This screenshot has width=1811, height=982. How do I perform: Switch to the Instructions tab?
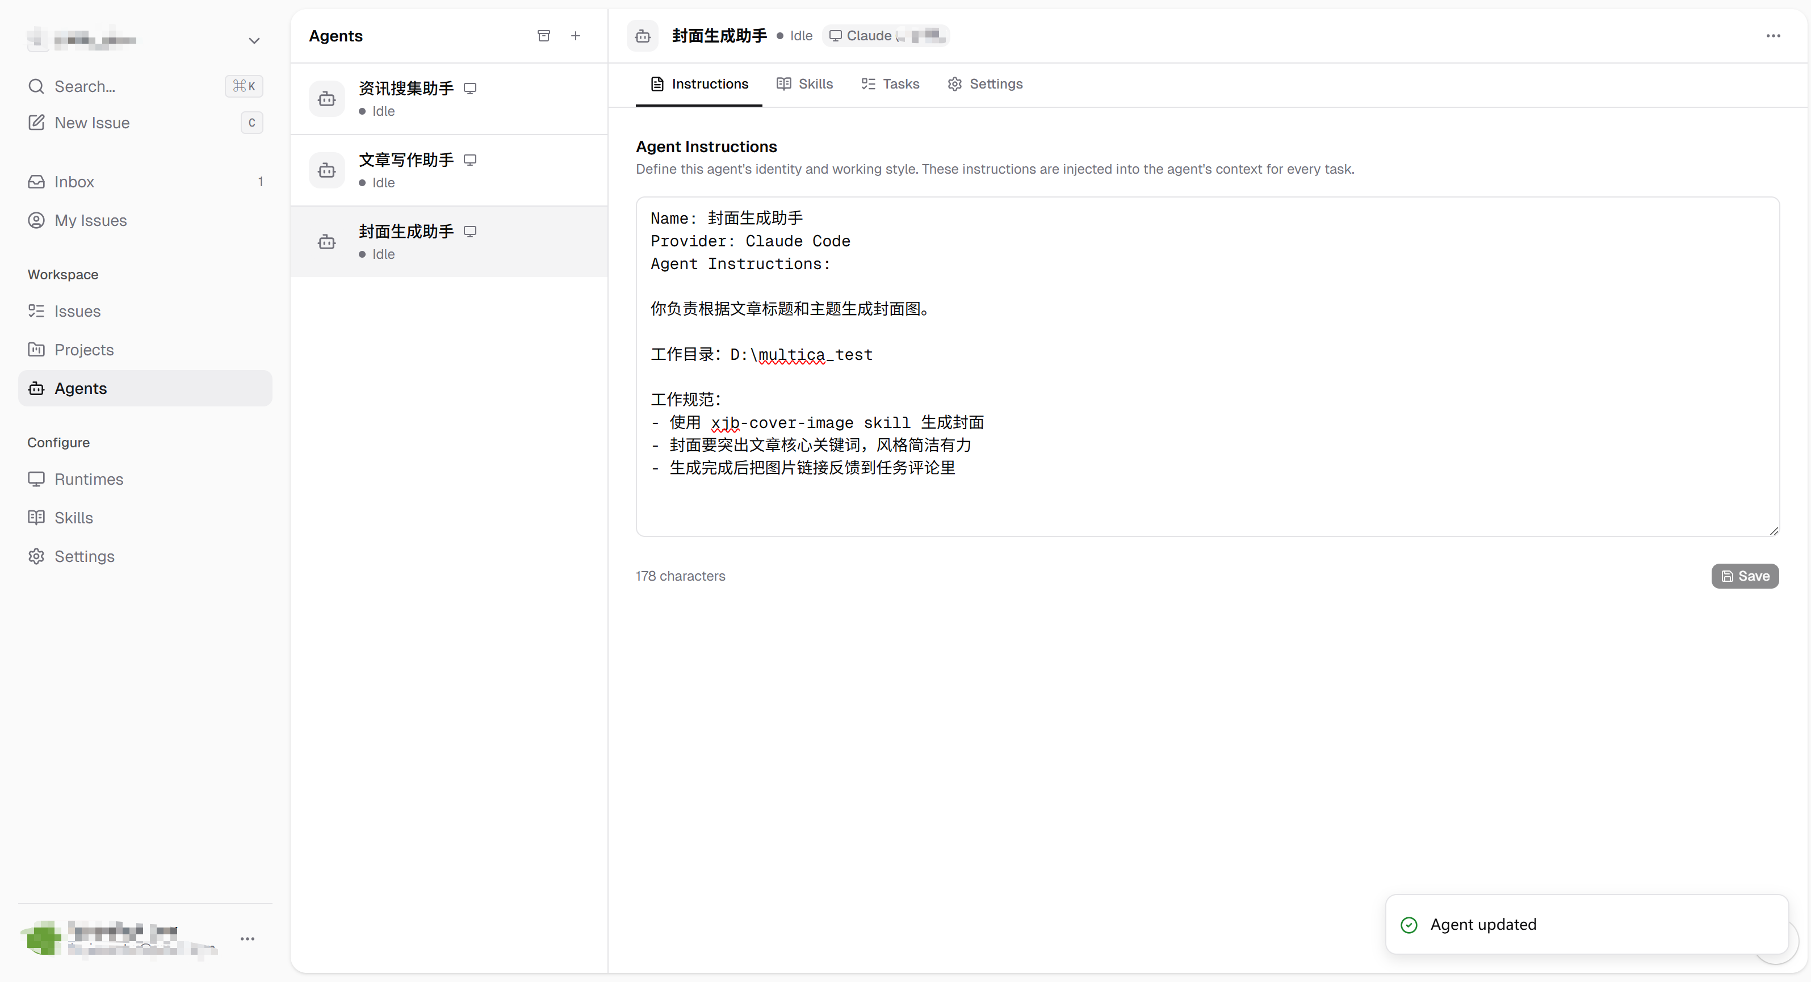coord(699,85)
